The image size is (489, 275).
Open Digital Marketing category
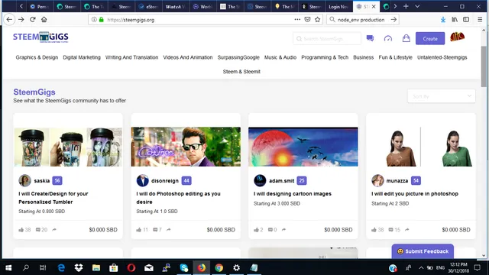[82, 57]
